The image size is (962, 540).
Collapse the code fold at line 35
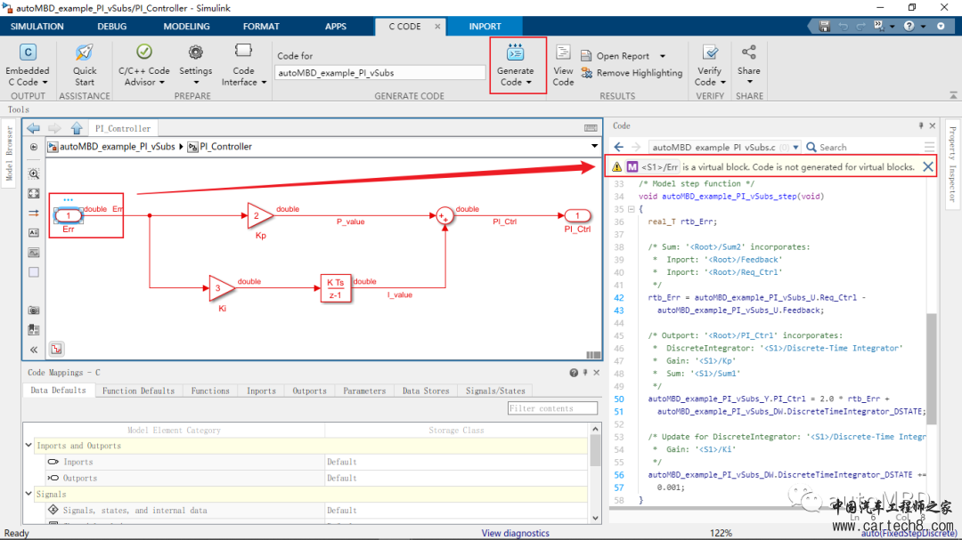[x=631, y=209]
